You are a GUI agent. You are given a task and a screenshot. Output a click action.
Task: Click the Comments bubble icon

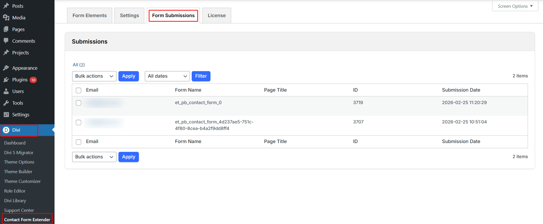6,41
